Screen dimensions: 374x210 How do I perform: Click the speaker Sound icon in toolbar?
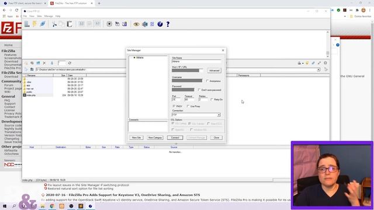(144, 24)
